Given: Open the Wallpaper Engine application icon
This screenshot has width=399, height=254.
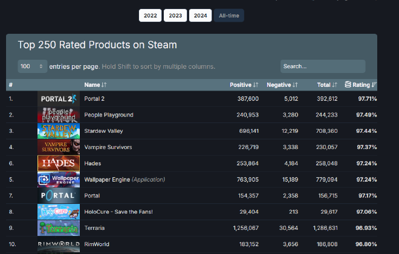Looking at the screenshot, I should [58, 180].
